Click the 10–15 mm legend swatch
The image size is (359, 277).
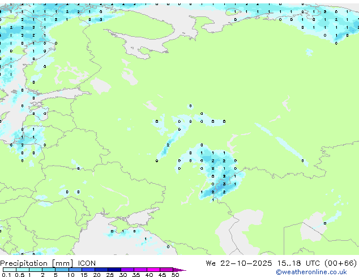(75, 270)
